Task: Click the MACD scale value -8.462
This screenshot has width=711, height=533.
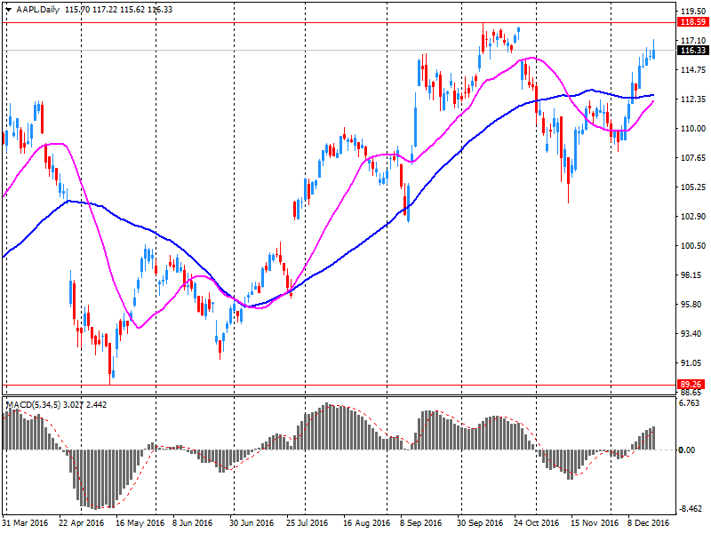Action: pyautogui.click(x=690, y=509)
